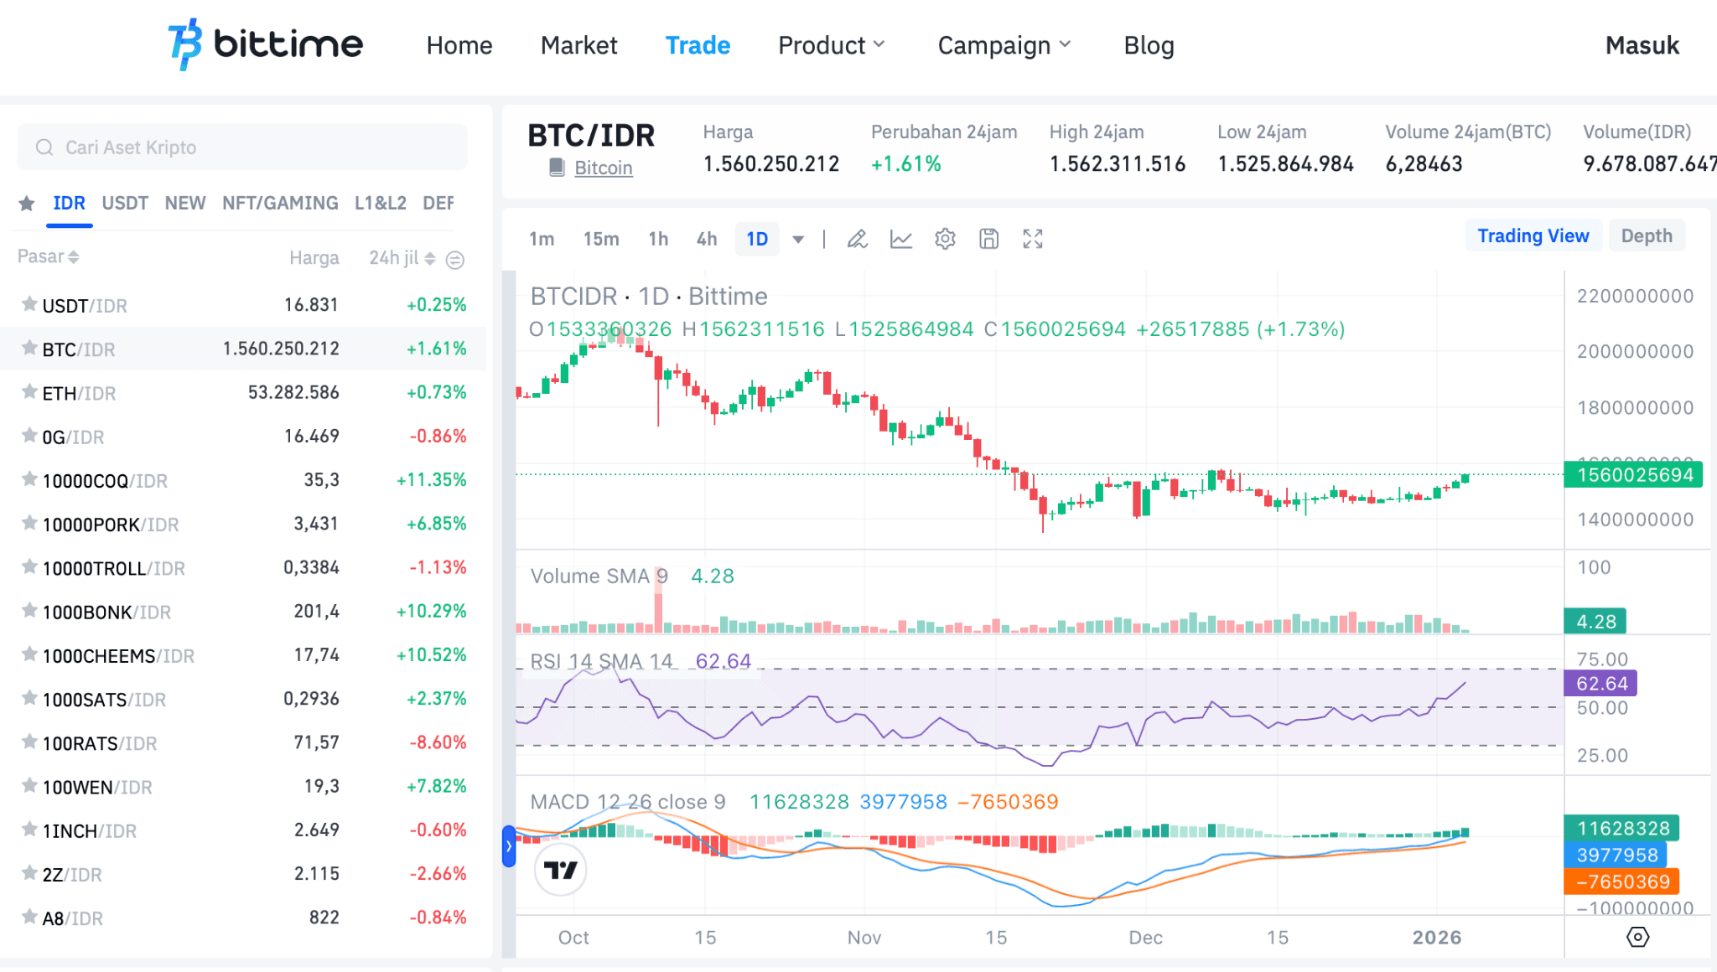
Task: Open the chart indicators icon
Action: point(901,240)
